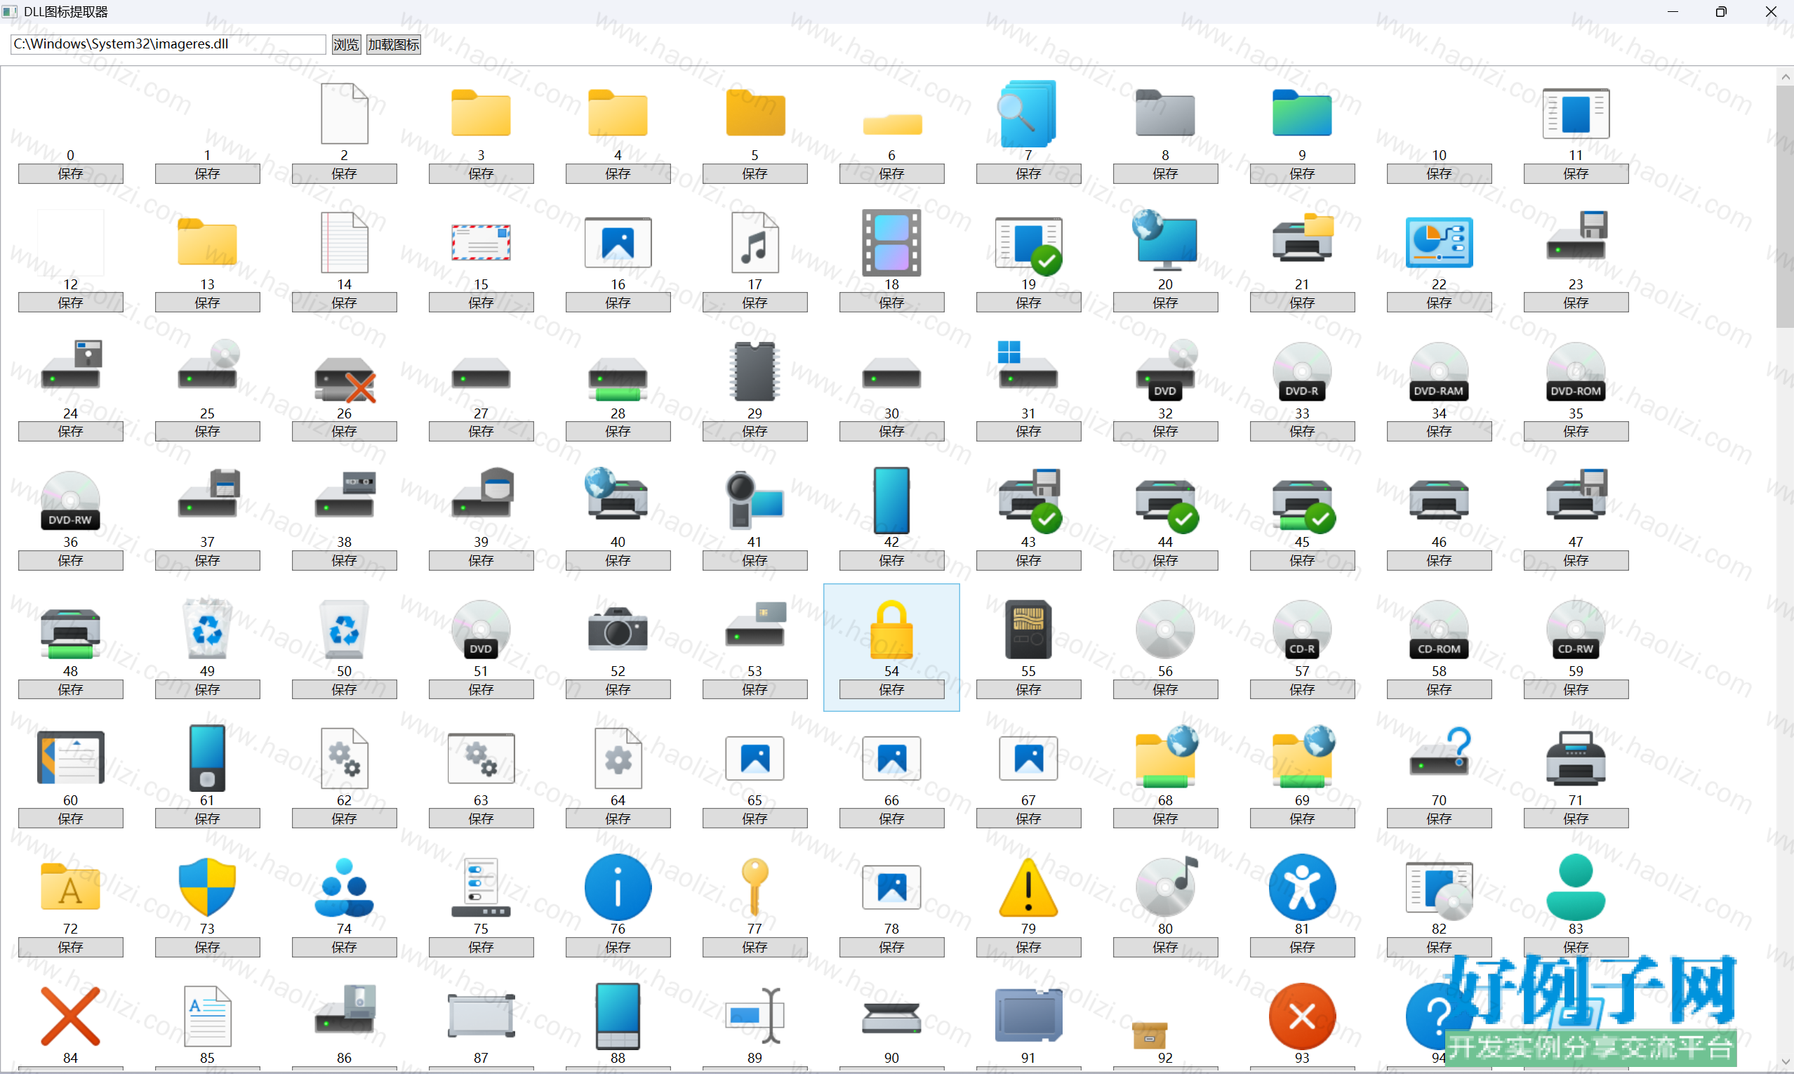Viewport: 1794px width, 1074px height.
Task: Click the font folder icon 72
Action: [70, 887]
